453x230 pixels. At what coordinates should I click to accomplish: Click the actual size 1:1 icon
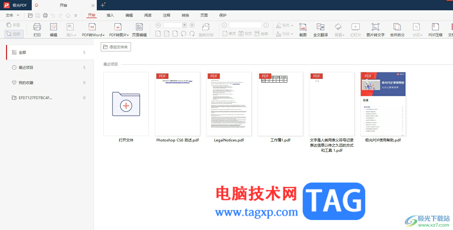(158, 34)
